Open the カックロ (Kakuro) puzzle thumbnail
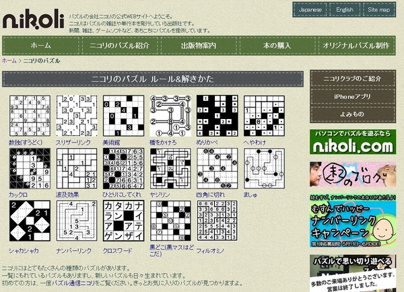Image resolution: width=404 pixels, height=292 pixels. pos(30,168)
